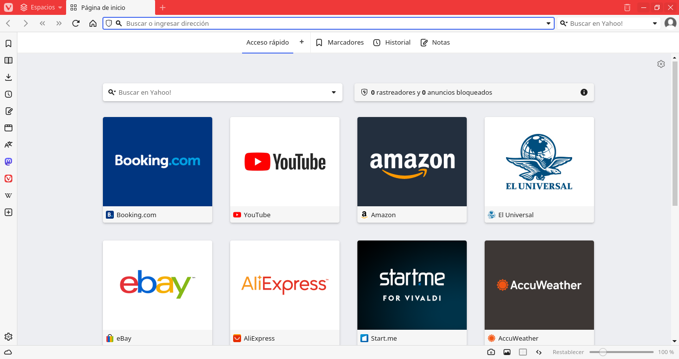Screen dimensions: 679x359
Task: Open a new tab with plus button
Action: point(163,7)
